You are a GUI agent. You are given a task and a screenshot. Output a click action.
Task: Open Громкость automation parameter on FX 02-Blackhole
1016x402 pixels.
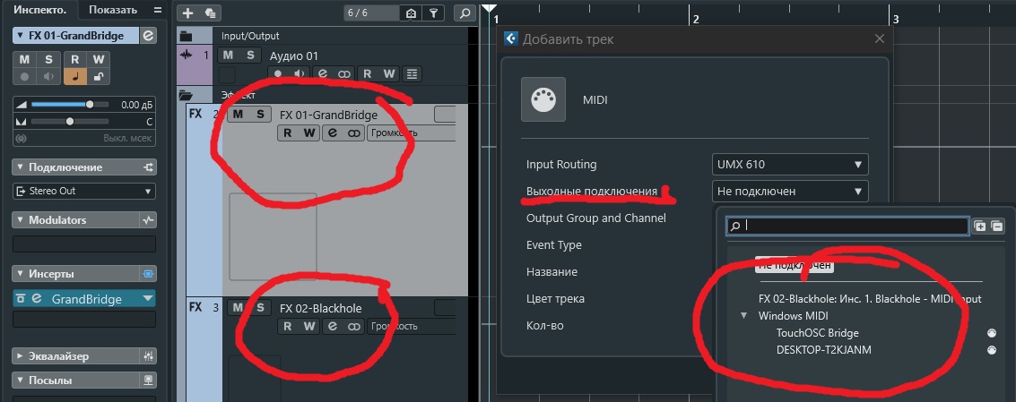(411, 326)
